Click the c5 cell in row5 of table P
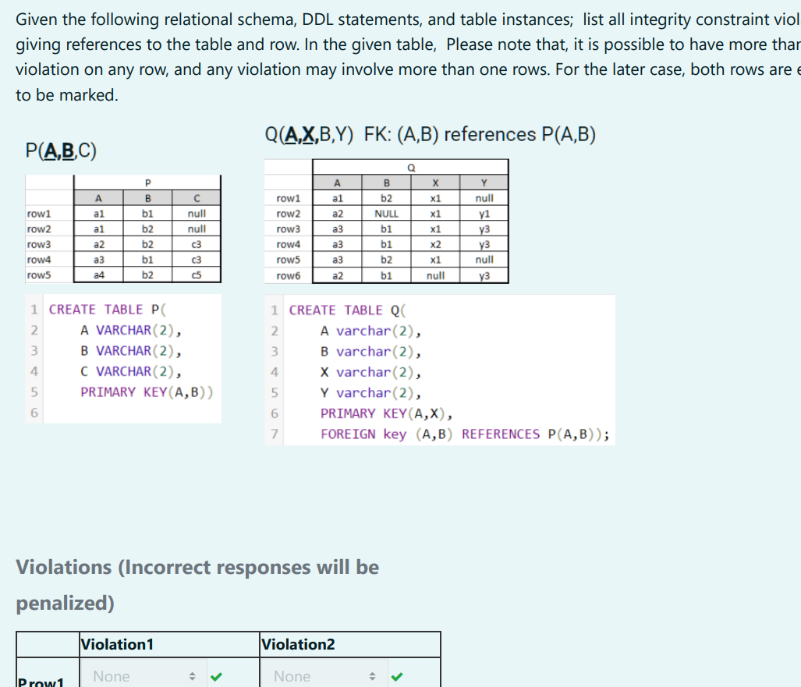Image resolution: width=801 pixels, height=687 pixels. point(197,275)
